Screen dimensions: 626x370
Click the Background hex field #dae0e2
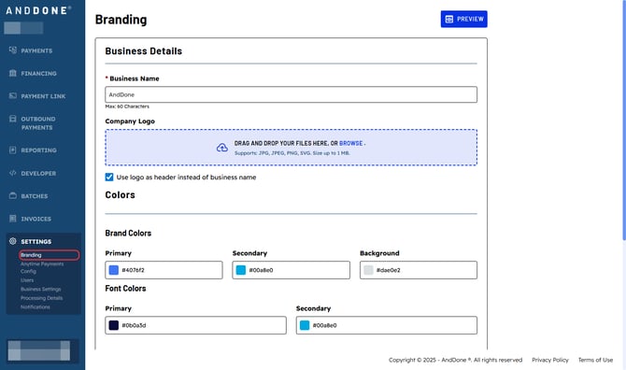419,270
